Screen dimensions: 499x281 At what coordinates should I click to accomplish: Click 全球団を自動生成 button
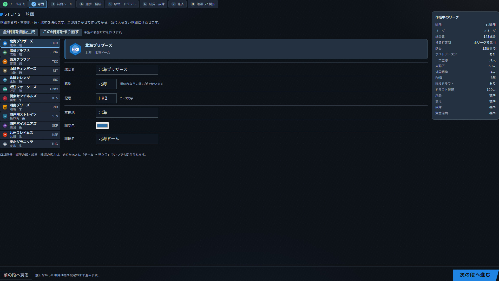tap(19, 32)
